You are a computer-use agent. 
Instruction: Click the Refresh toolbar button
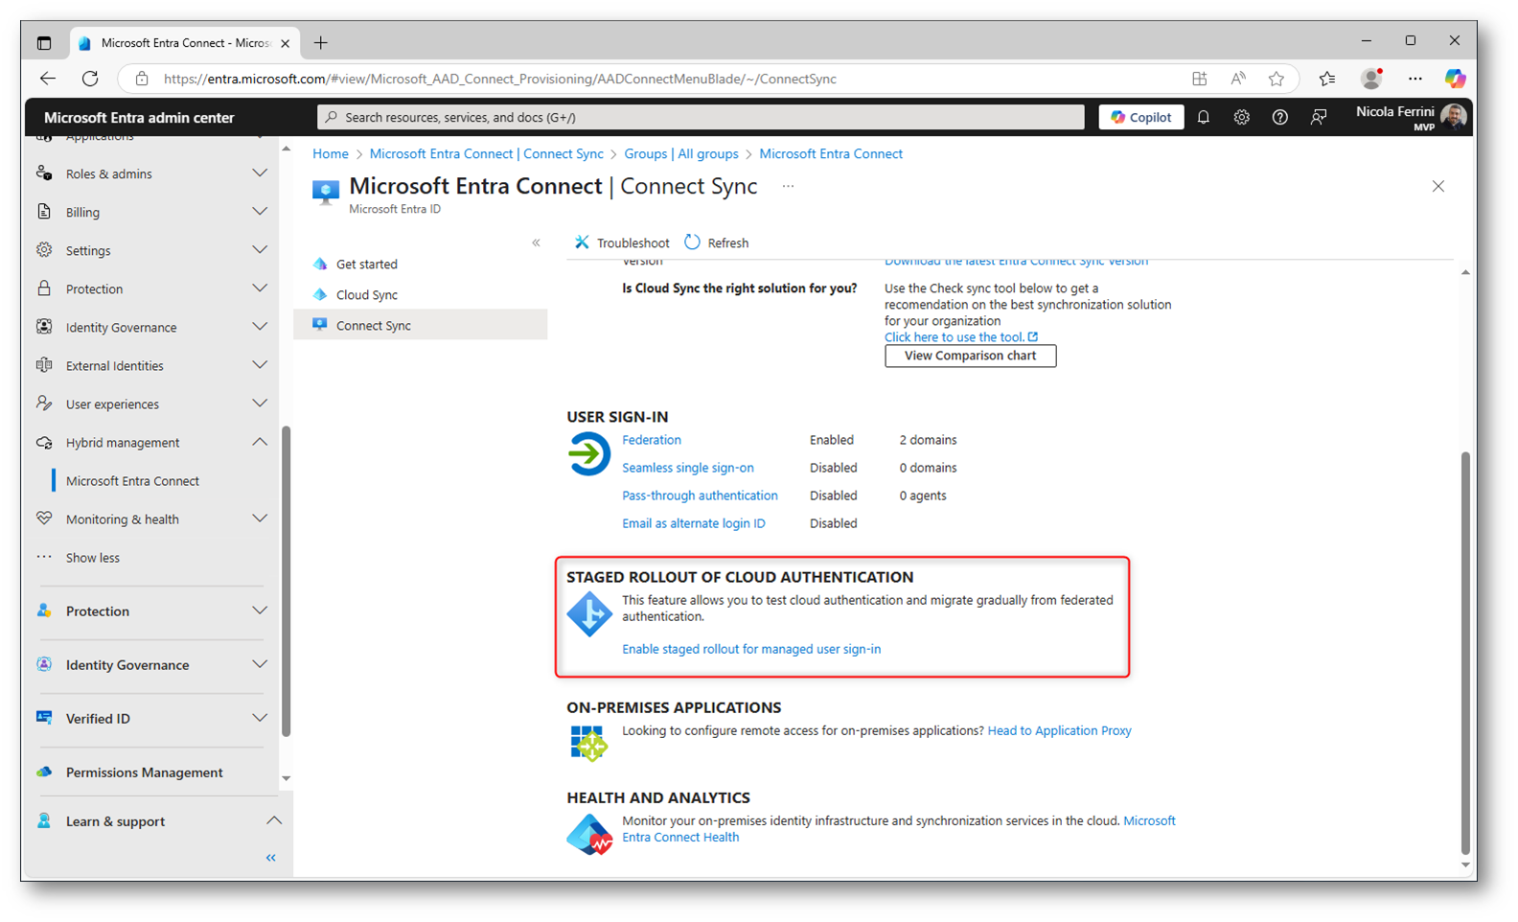coord(717,242)
